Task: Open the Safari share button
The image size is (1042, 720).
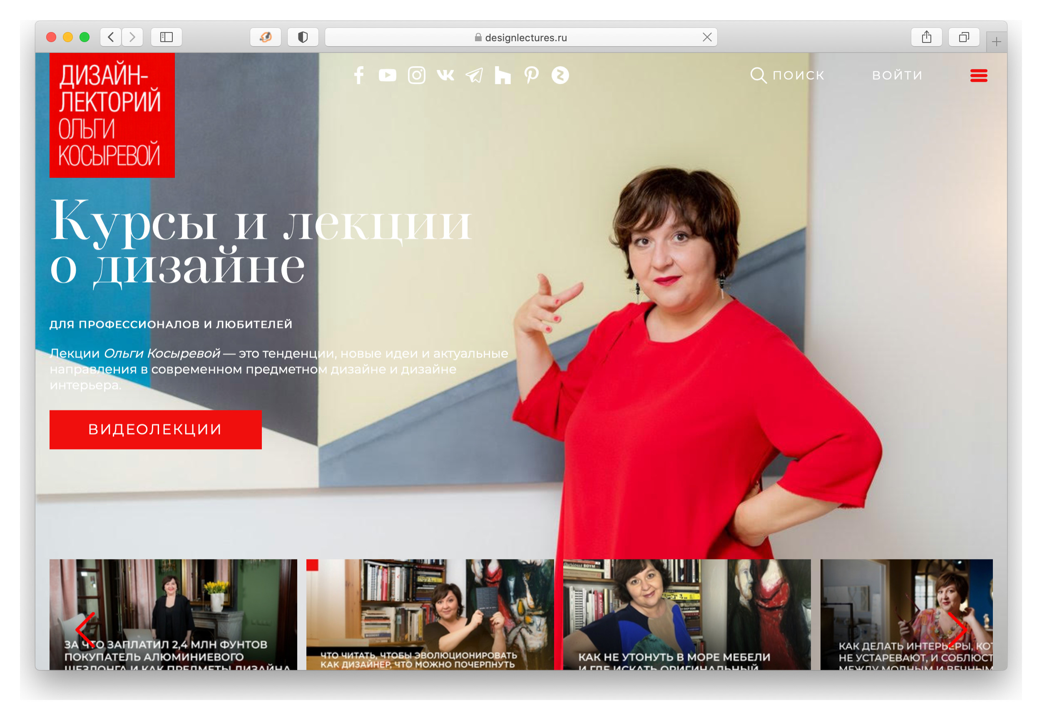Action: pyautogui.click(x=926, y=37)
